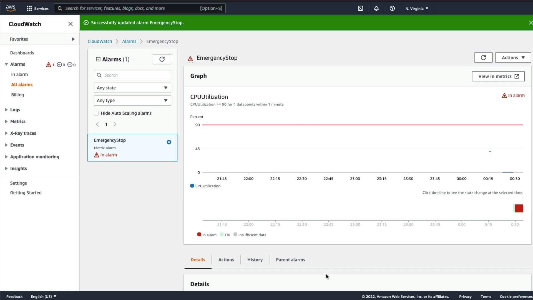Switch to the Parent alarms tab
The width and height of the screenshot is (533, 300).
click(x=290, y=260)
